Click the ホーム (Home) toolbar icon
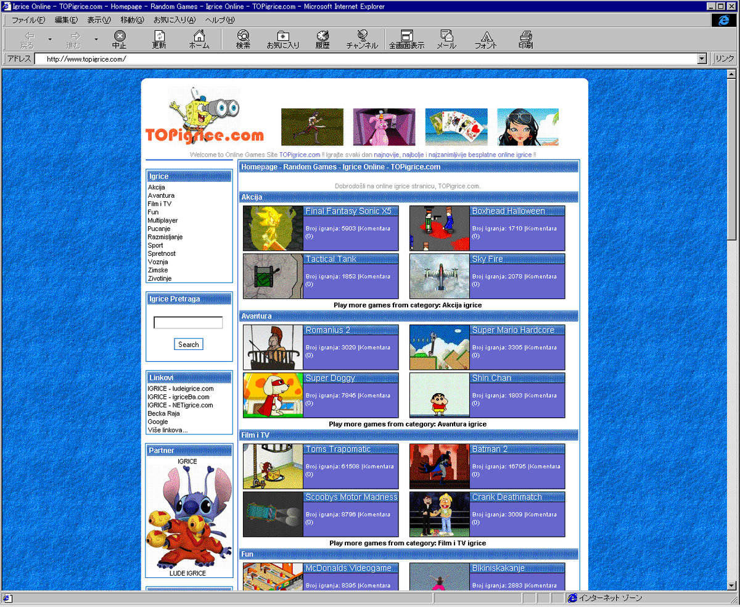Screen dimensions: 740x607 [199, 39]
